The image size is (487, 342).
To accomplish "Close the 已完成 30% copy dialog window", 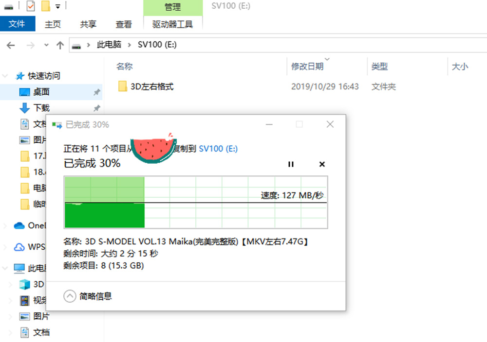I will click(330, 124).
